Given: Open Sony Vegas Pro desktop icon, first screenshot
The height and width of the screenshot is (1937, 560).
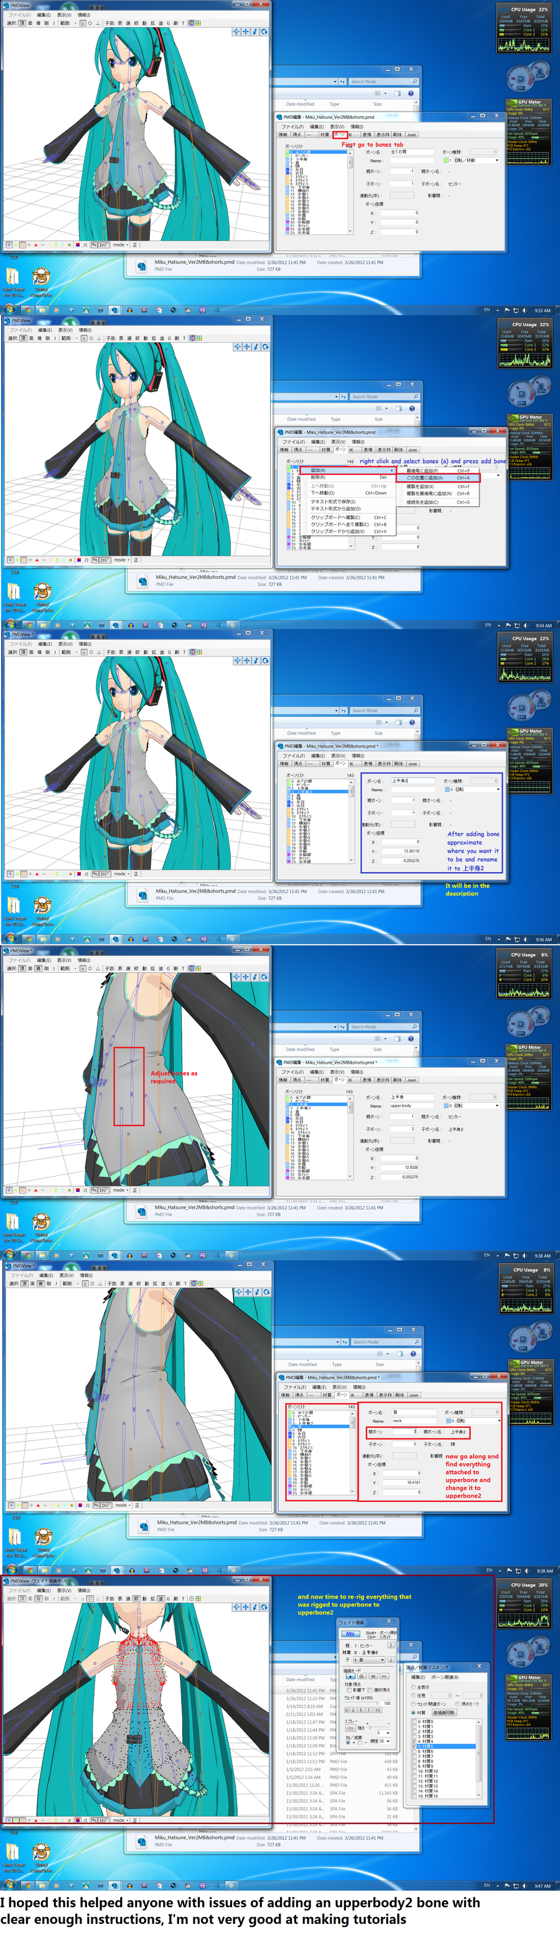Looking at the screenshot, I should click(14, 282).
